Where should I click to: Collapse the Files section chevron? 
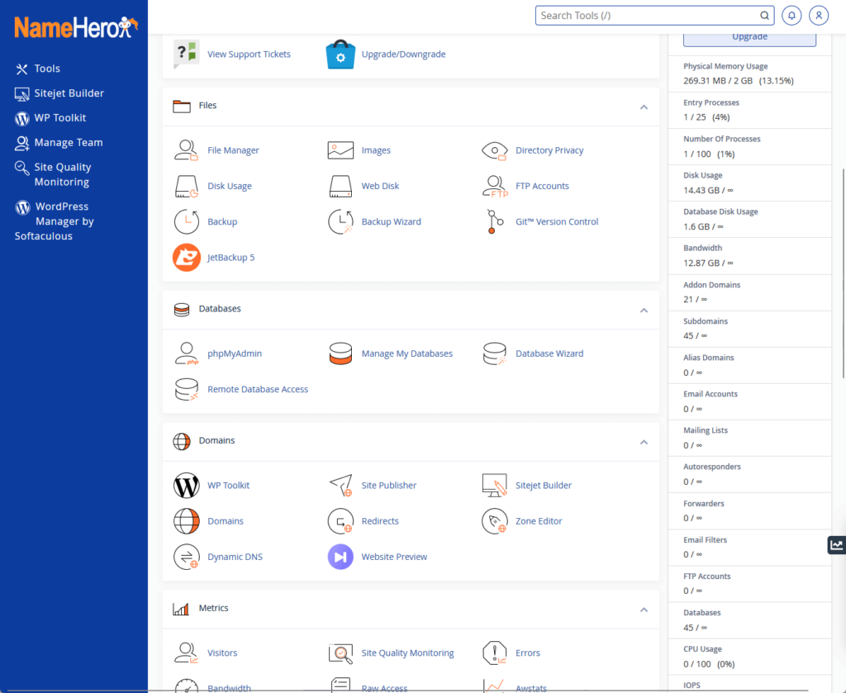pyautogui.click(x=644, y=107)
